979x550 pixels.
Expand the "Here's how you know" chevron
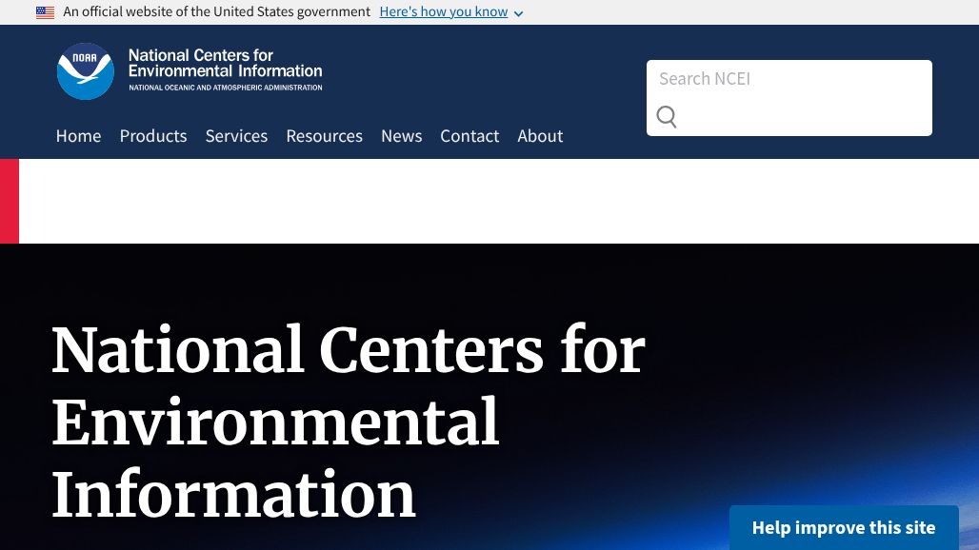[x=518, y=13]
